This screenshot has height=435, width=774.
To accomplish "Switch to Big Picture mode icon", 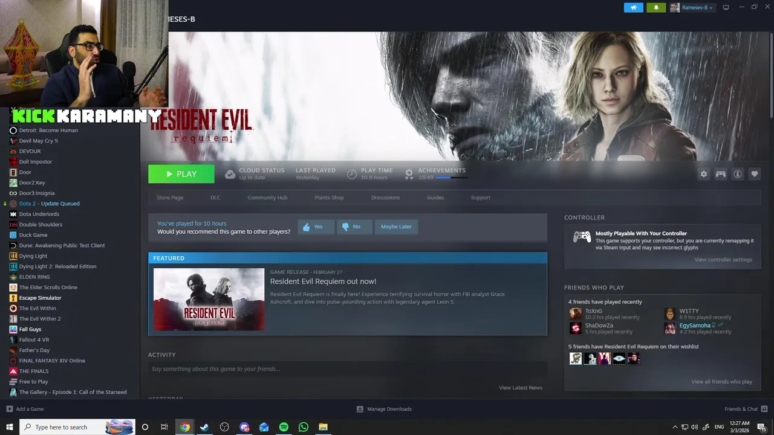I will pos(726,7).
